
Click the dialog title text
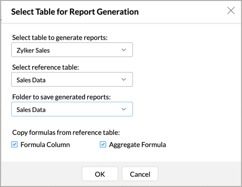tap(75, 12)
